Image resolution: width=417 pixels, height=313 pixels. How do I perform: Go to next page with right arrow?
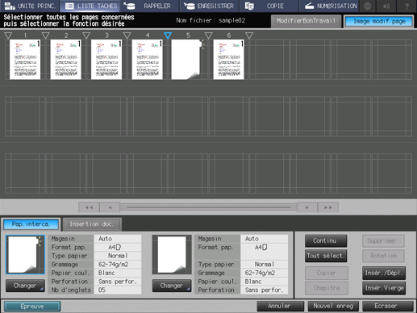click(x=307, y=207)
